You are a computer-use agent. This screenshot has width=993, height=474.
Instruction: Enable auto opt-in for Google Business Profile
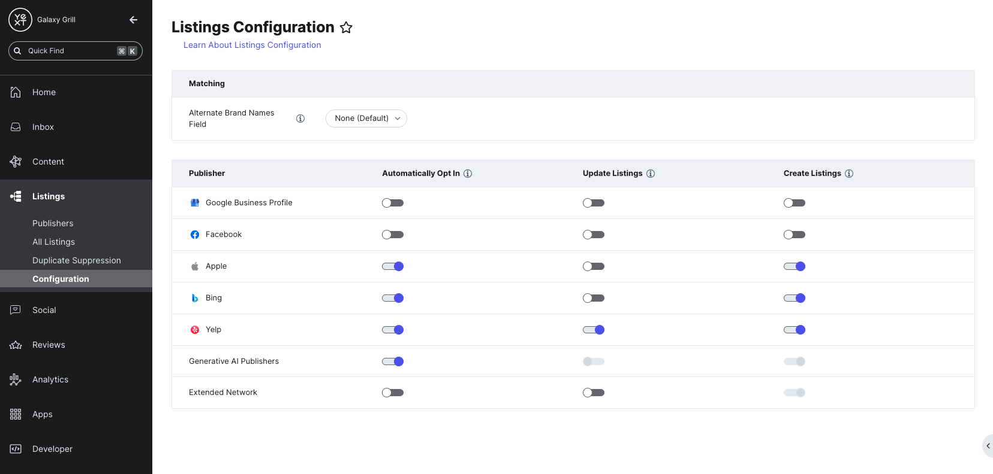[x=393, y=203]
